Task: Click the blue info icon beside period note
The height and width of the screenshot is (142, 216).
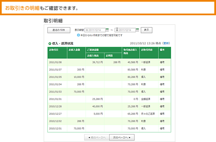Action: 78,35
